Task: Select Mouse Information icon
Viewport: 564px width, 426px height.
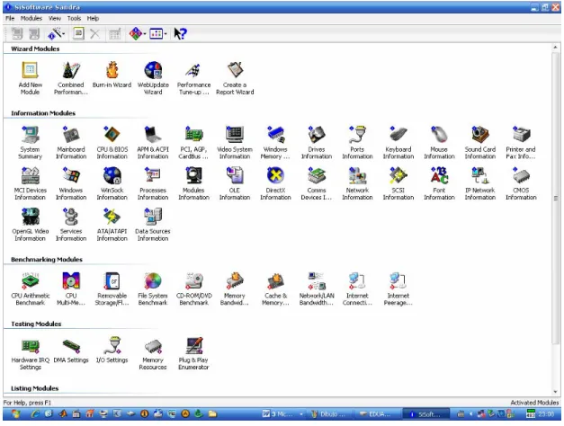Action: (439, 142)
